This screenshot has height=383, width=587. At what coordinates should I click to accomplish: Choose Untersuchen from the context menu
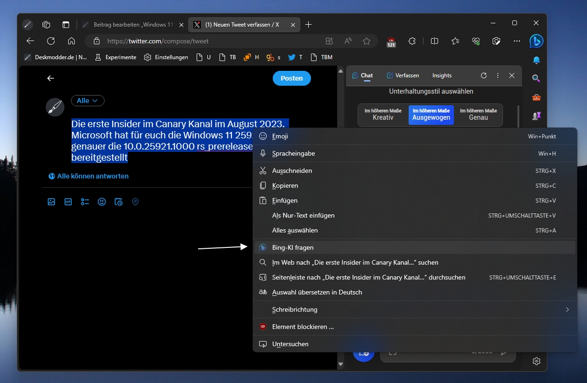415,344
